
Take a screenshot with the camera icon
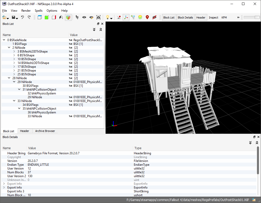(98, 17)
